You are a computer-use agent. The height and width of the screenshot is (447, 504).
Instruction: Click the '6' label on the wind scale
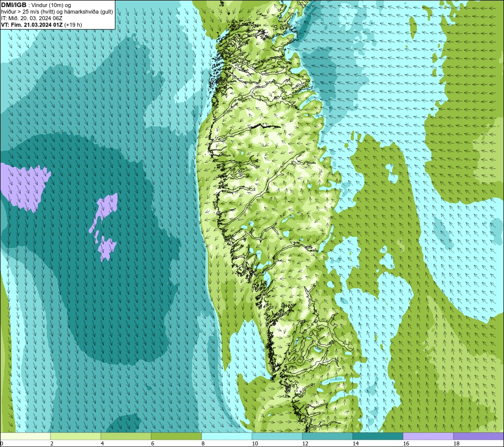point(153,443)
